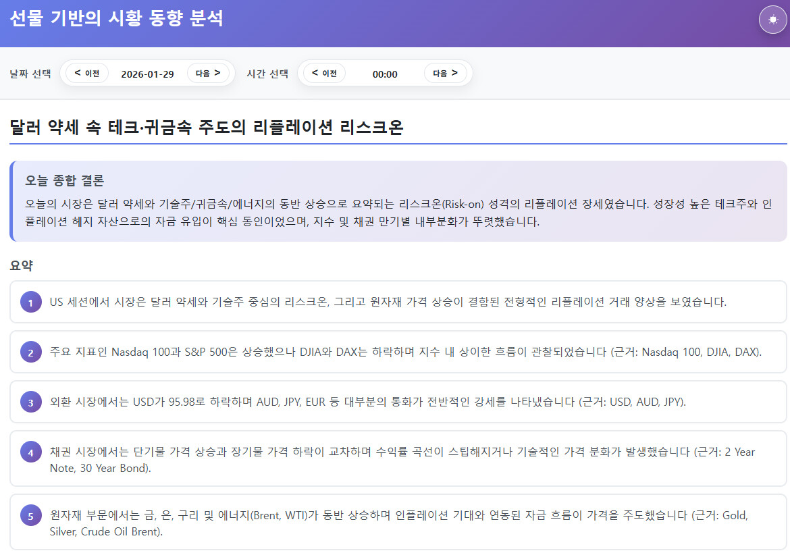Image resolution: width=790 pixels, height=555 pixels.
Task: Click the date '이전' previous button
Action: click(x=87, y=73)
